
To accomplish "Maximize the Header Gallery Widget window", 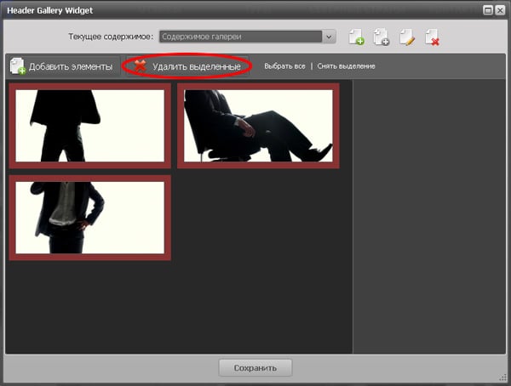I will click(x=487, y=9).
